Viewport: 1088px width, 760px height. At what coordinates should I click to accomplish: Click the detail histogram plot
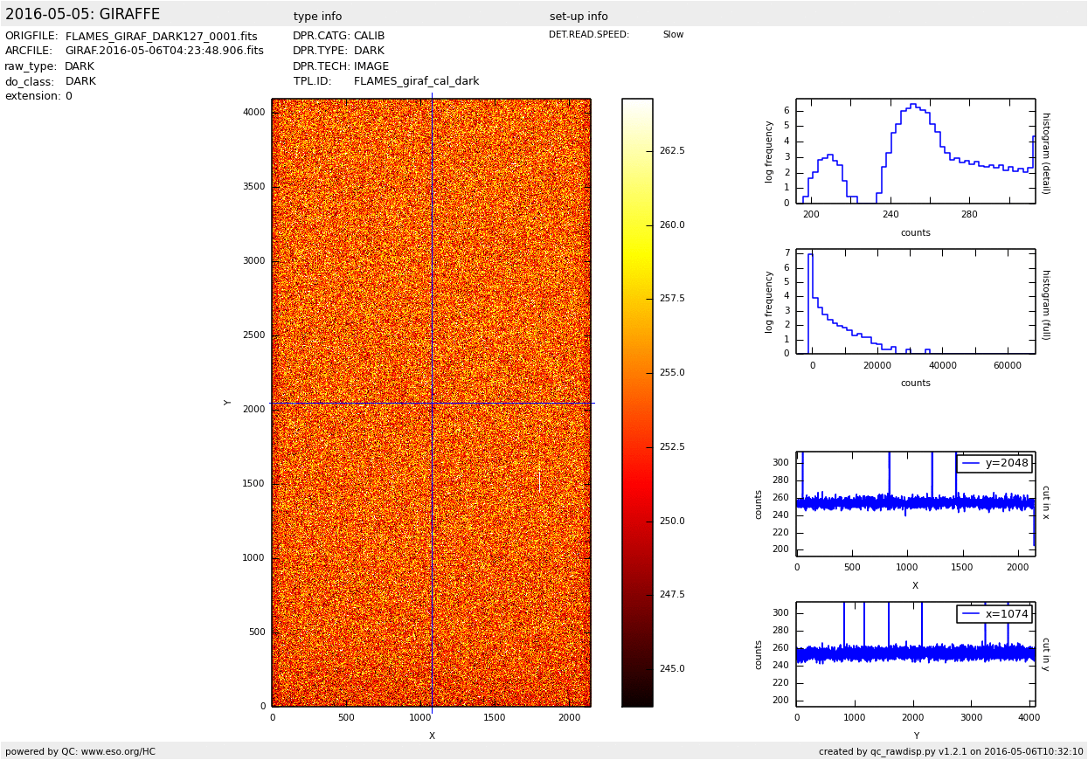click(915, 151)
